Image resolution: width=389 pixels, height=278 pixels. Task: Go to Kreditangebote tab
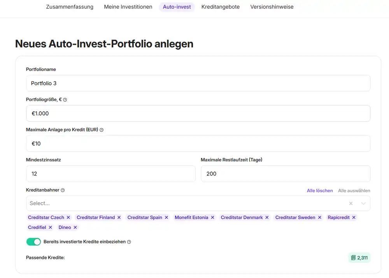[x=221, y=7]
